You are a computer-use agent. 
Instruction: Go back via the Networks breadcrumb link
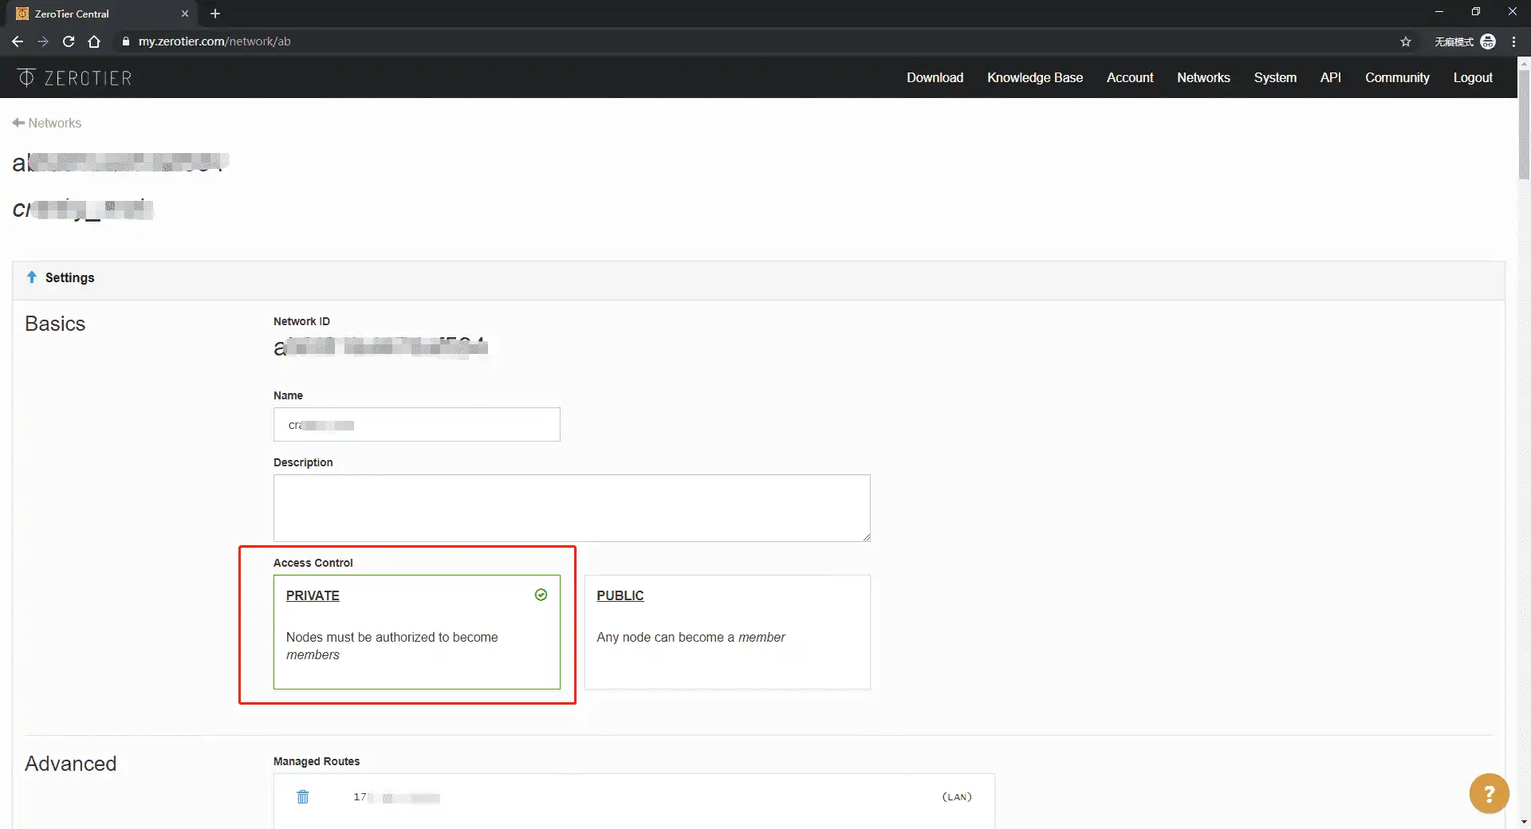click(47, 123)
